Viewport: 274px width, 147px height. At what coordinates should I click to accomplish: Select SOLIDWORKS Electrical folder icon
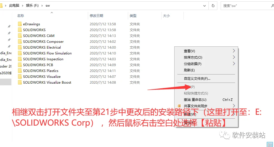coord(20,47)
